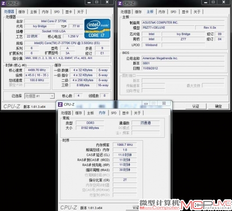
Task: Open the 显卡 tab in the memory window
Action: pos(125,113)
